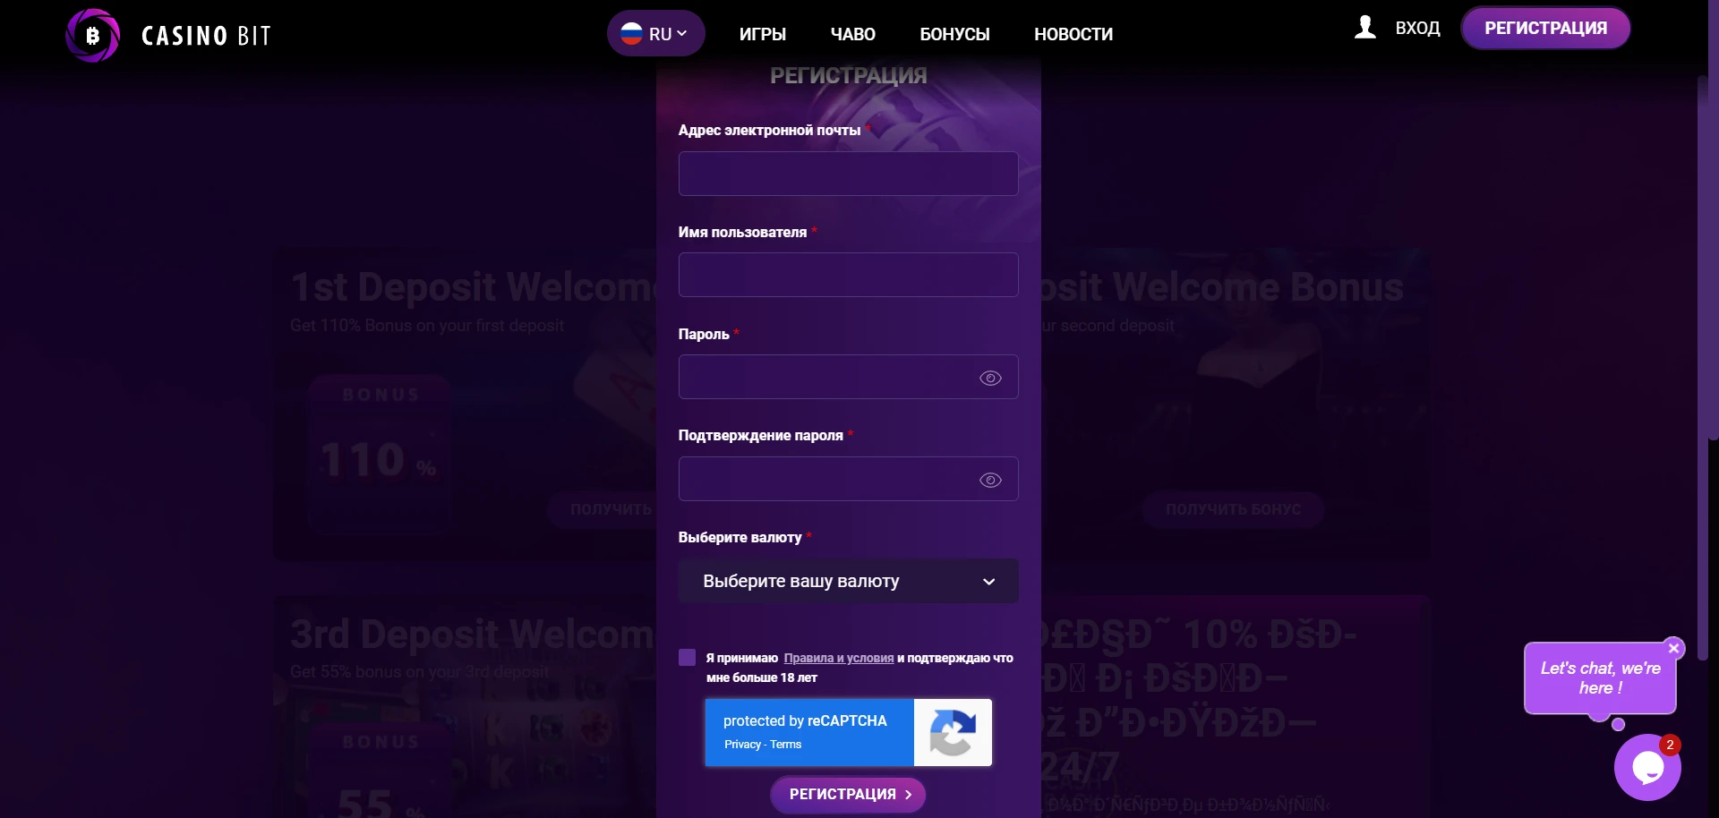Image resolution: width=1719 pixels, height=818 pixels.
Task: Click the ВХОД login link
Action: pyautogui.click(x=1418, y=28)
